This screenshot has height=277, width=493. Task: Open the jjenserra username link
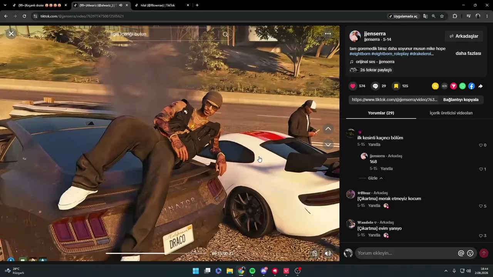(x=375, y=33)
